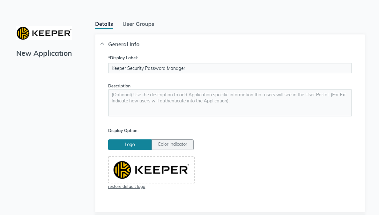This screenshot has height=215, width=379.
Task: Collapse the General Info section chevron
Action: (x=102, y=44)
